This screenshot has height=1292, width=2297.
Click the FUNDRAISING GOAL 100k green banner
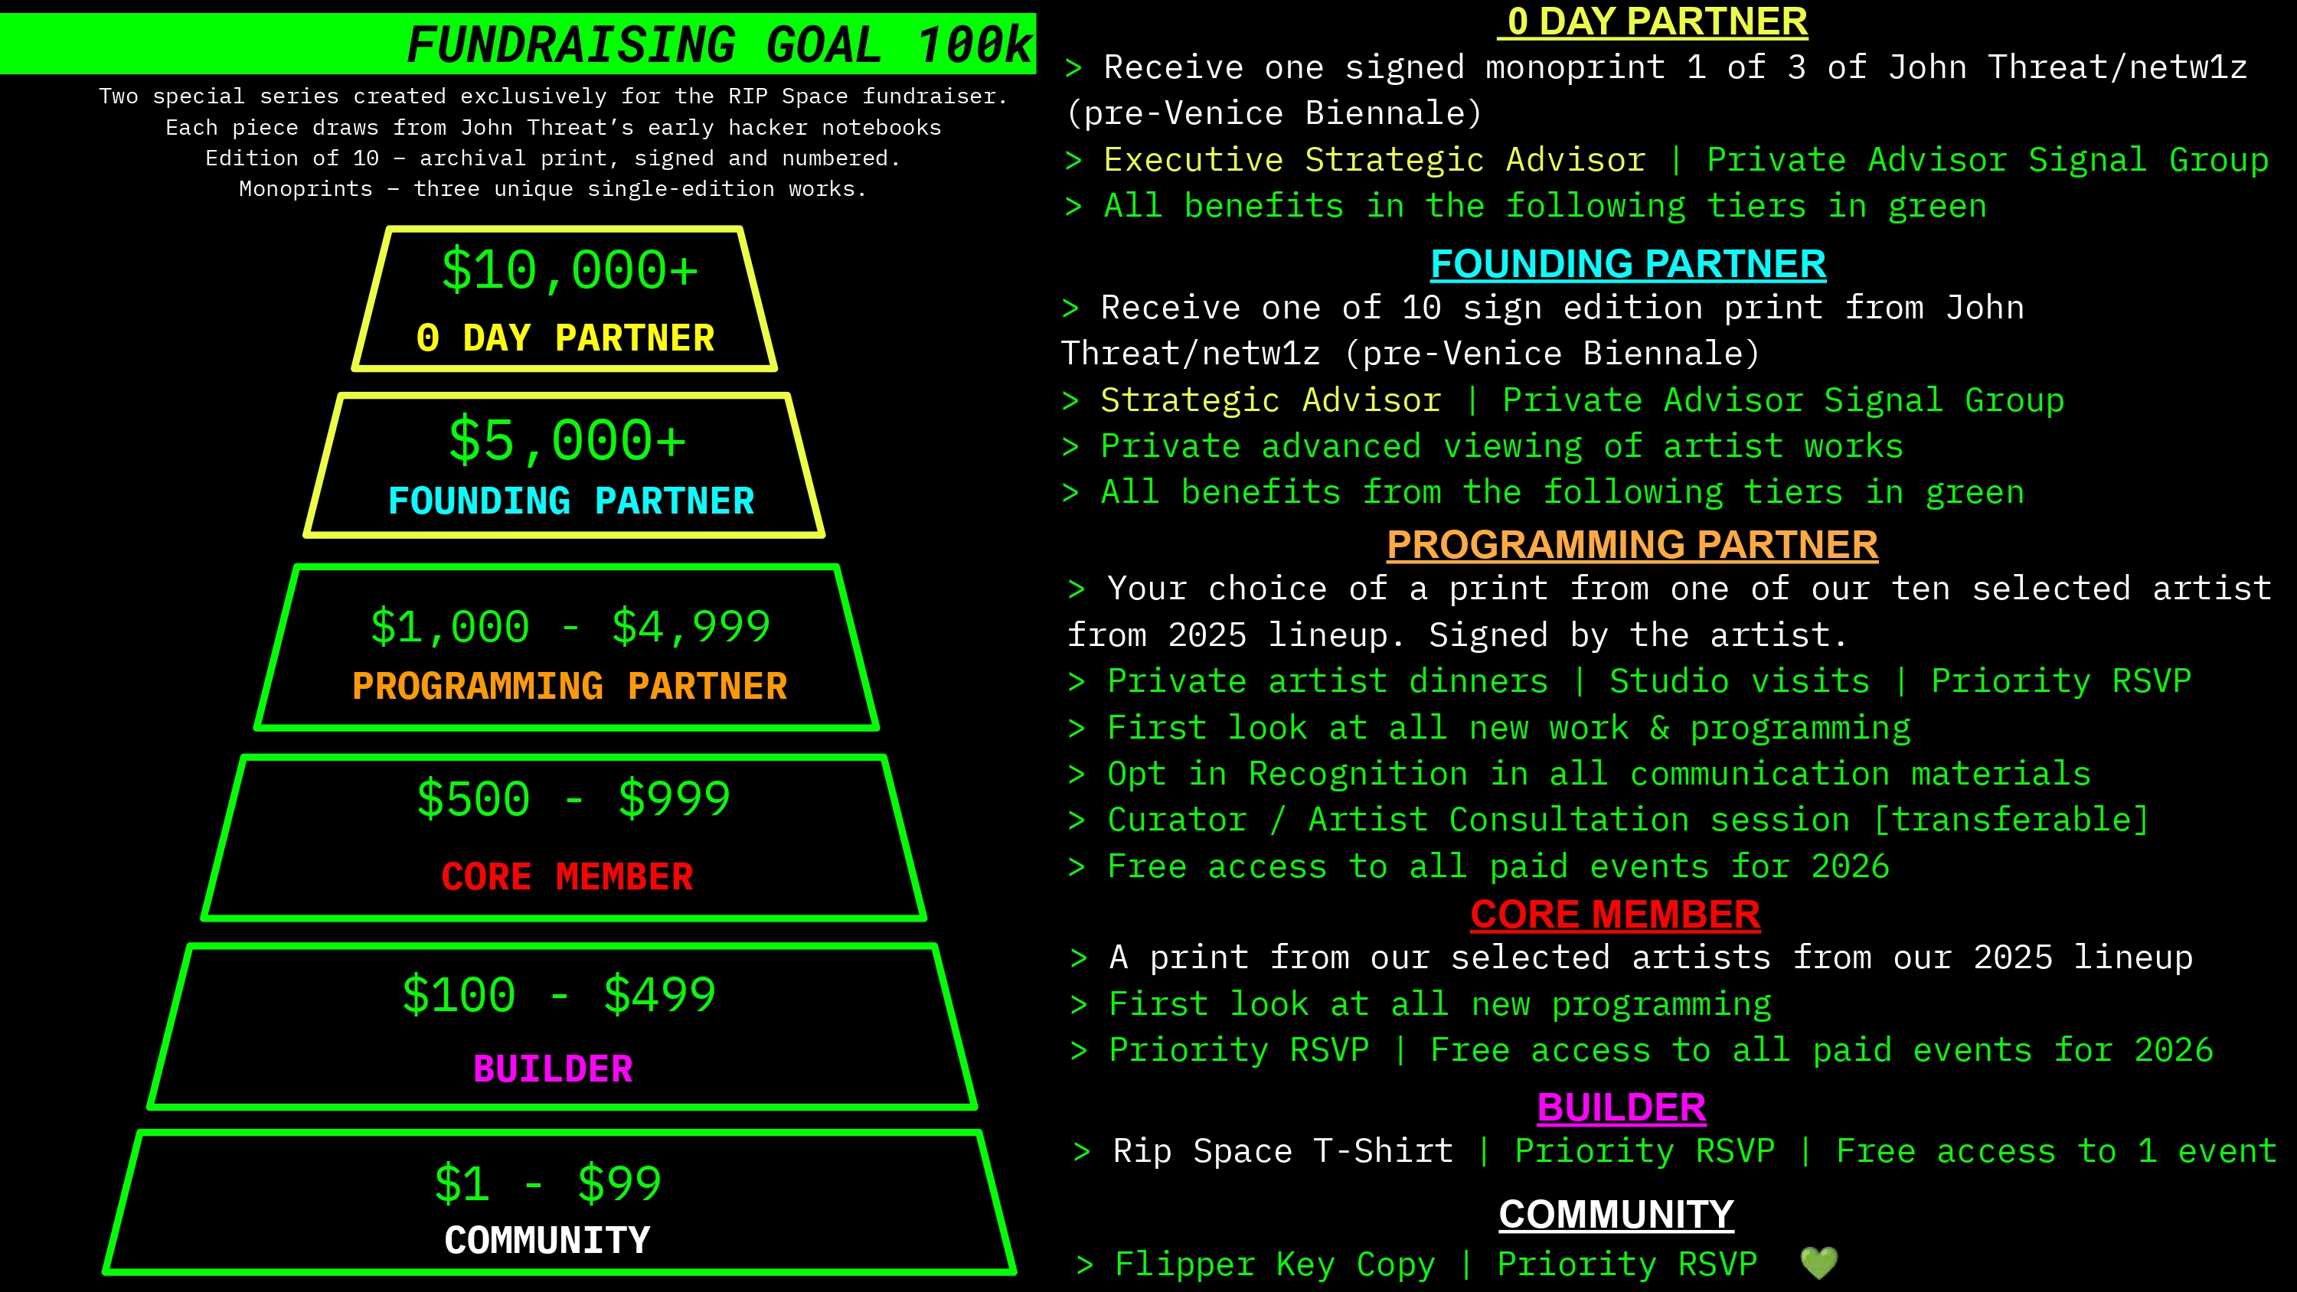pos(718,44)
